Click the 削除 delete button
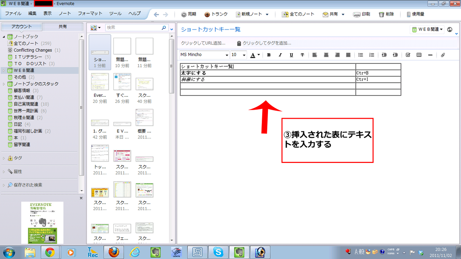 (x=386, y=14)
